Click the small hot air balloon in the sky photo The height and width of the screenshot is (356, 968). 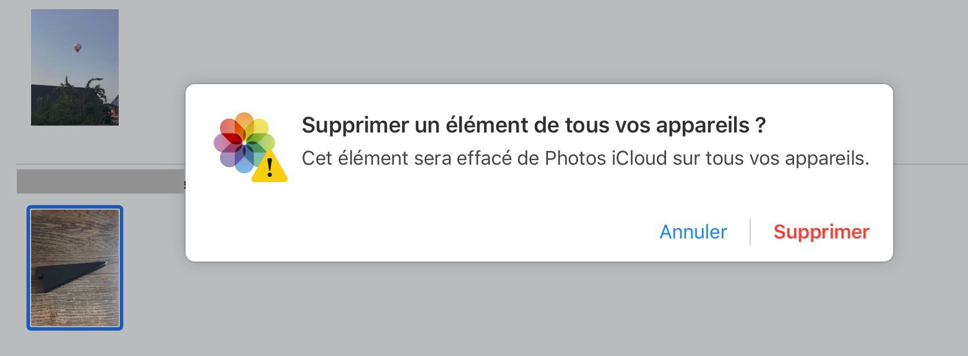[x=77, y=48]
